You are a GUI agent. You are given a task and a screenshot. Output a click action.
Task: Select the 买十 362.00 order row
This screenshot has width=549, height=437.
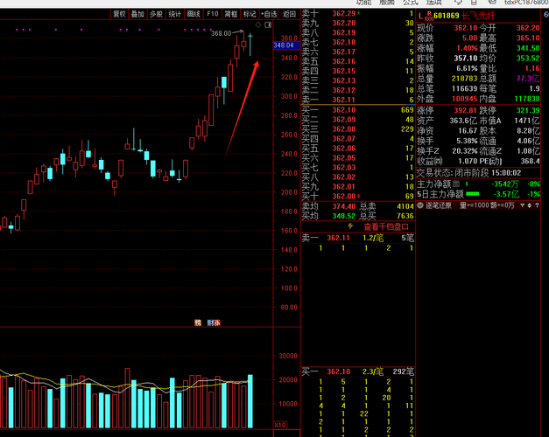358,197
